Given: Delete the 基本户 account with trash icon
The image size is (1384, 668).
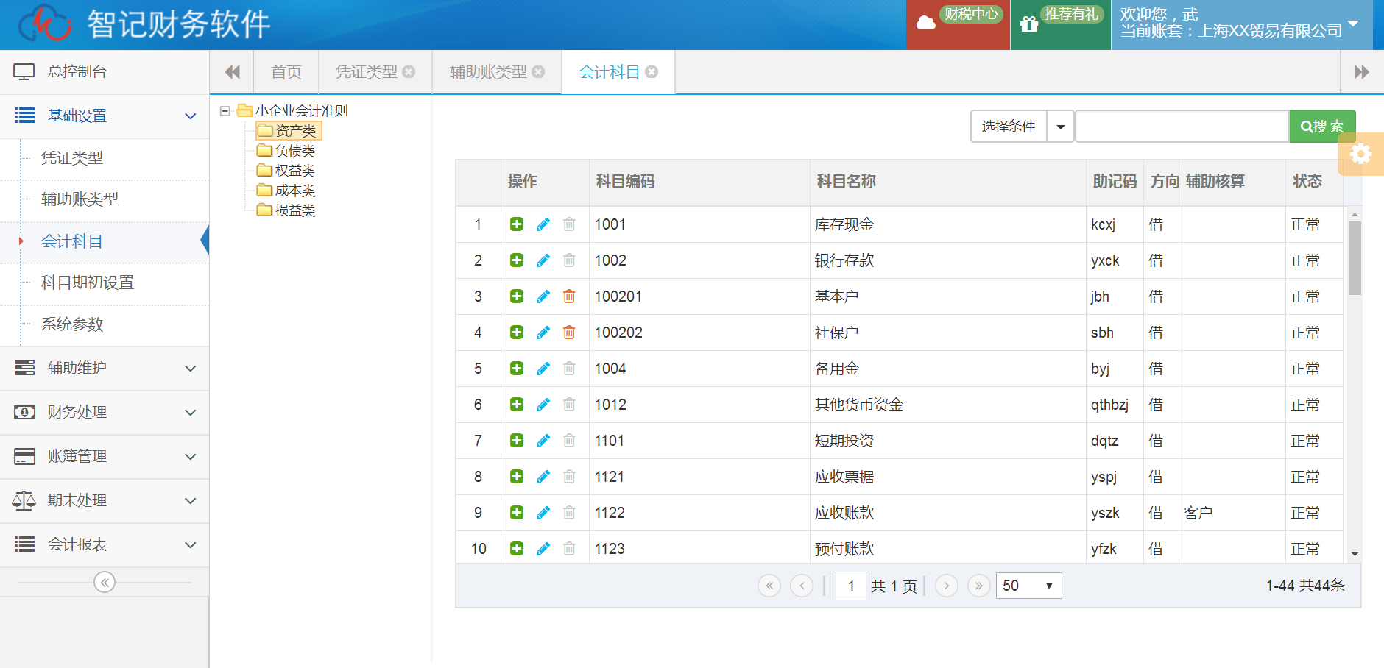Looking at the screenshot, I should click(569, 296).
